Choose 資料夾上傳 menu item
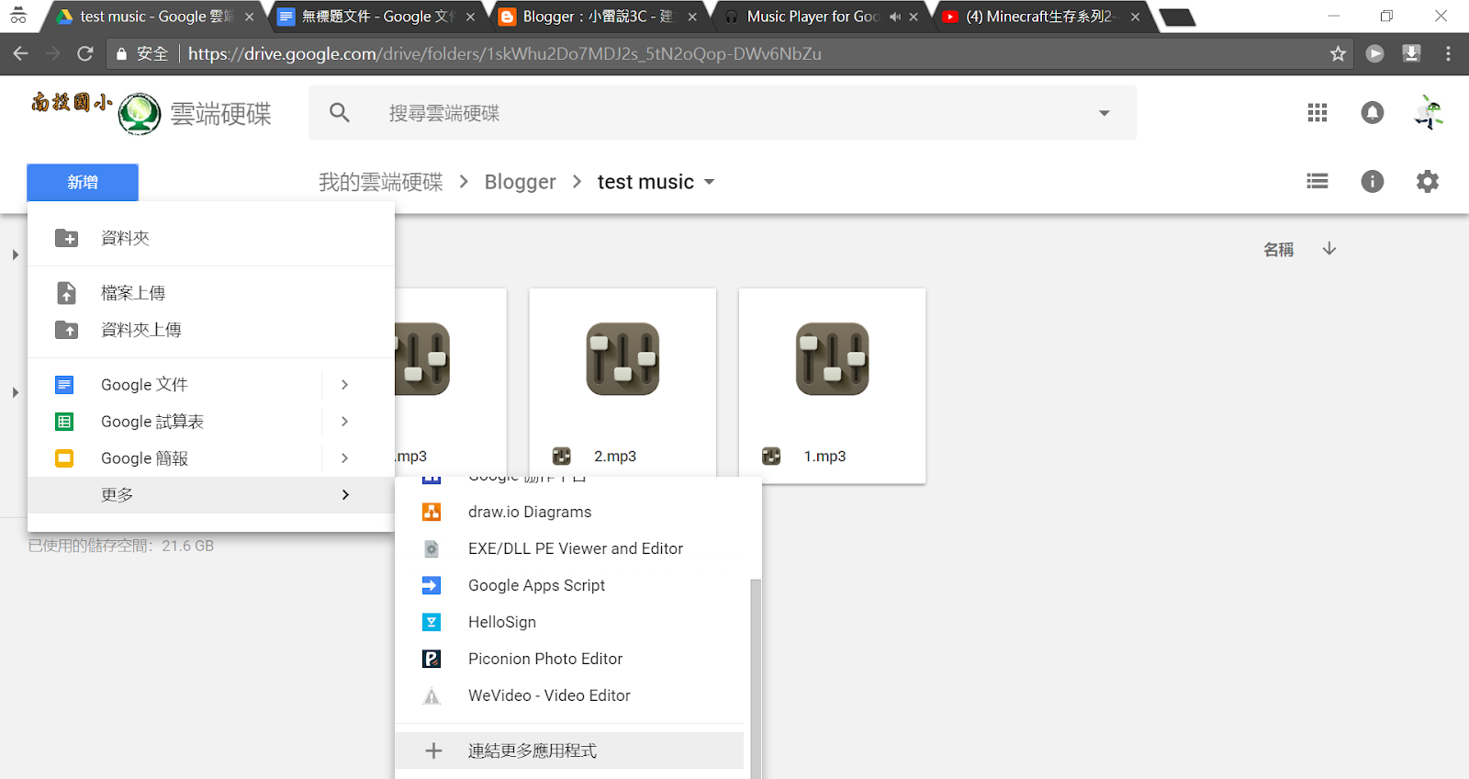Image resolution: width=1469 pixels, height=779 pixels. tap(211, 330)
